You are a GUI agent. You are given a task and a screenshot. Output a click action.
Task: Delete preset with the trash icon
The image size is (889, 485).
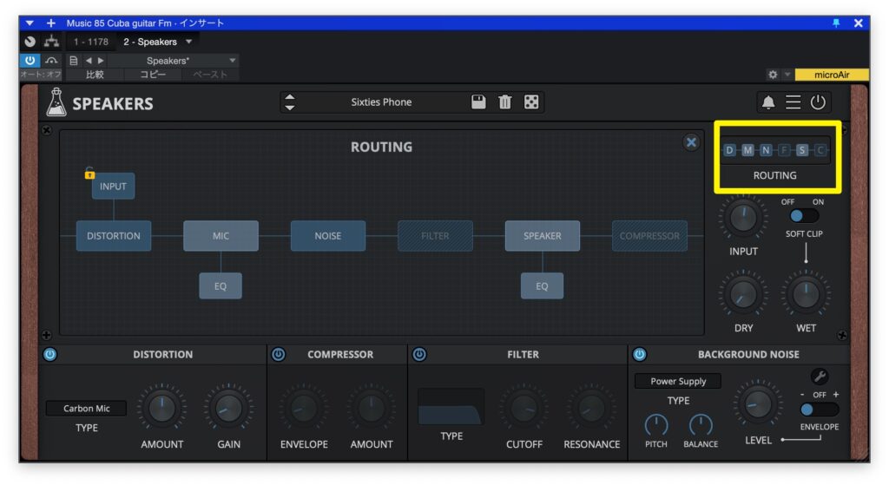click(505, 102)
